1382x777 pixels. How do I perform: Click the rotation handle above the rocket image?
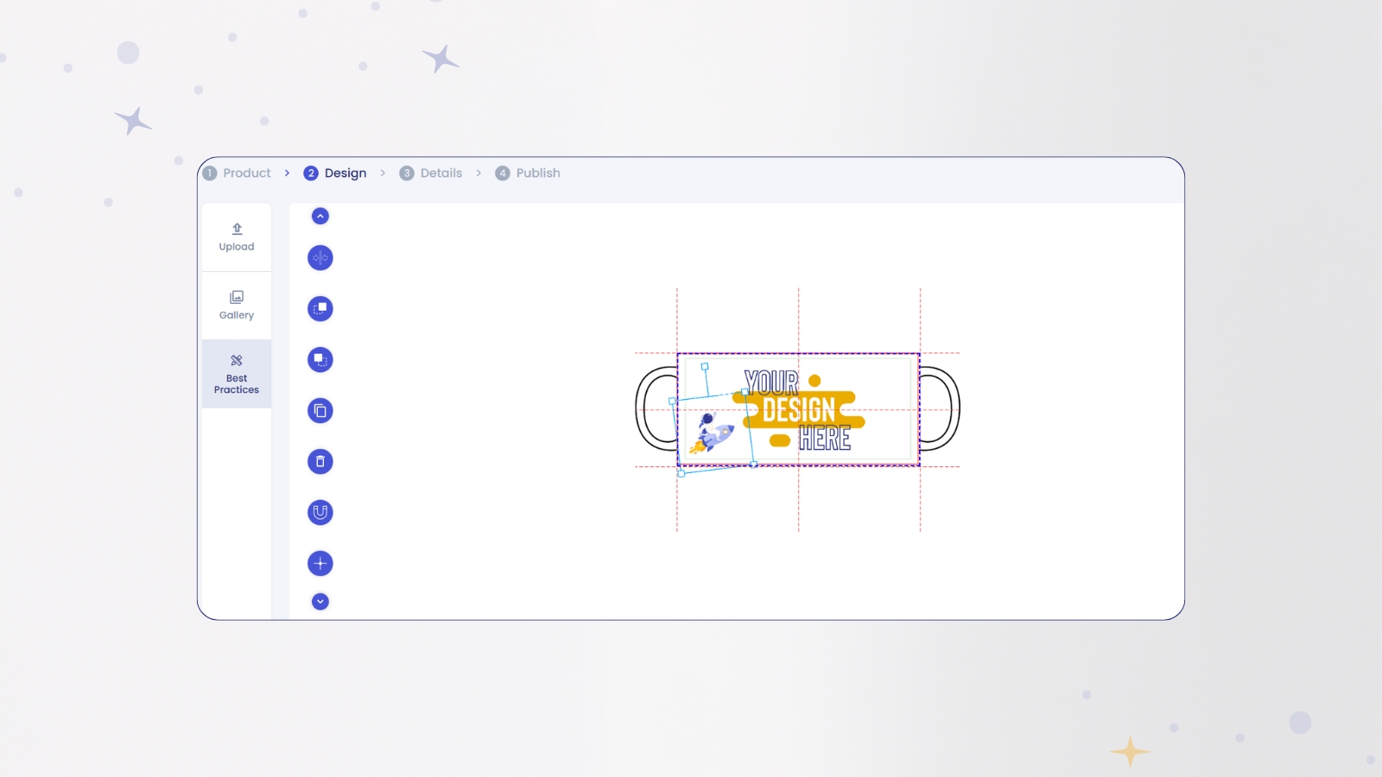[x=705, y=367]
